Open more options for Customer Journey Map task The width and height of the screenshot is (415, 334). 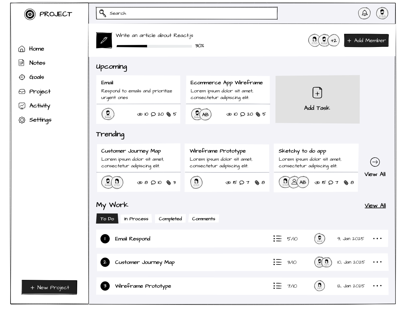(377, 262)
